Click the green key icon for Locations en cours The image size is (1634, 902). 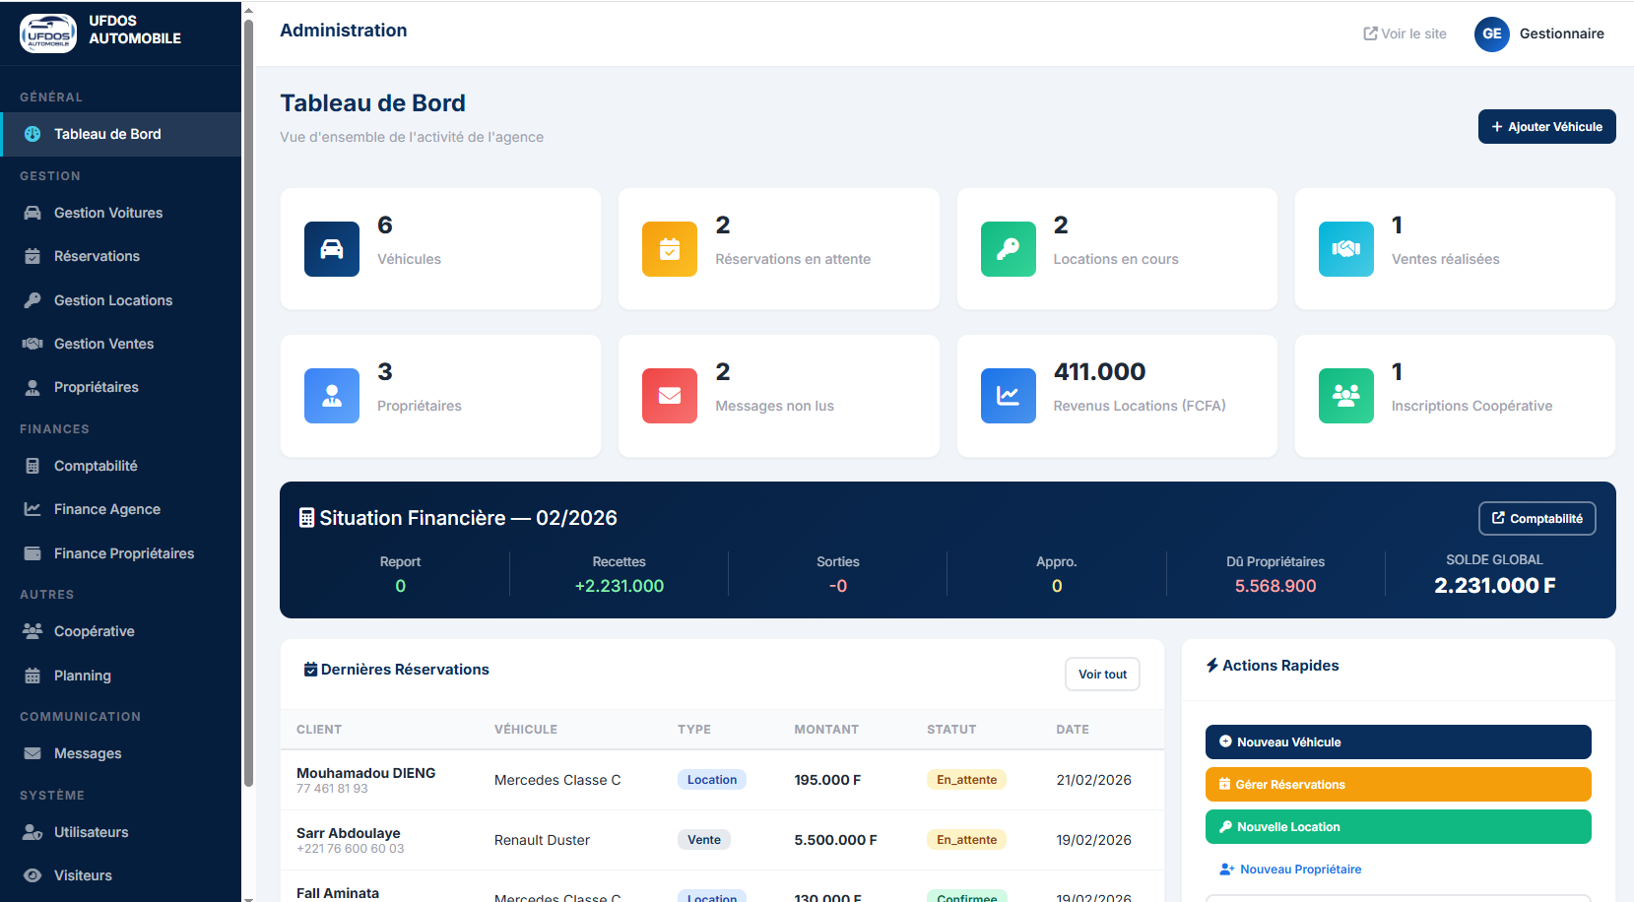point(1008,249)
